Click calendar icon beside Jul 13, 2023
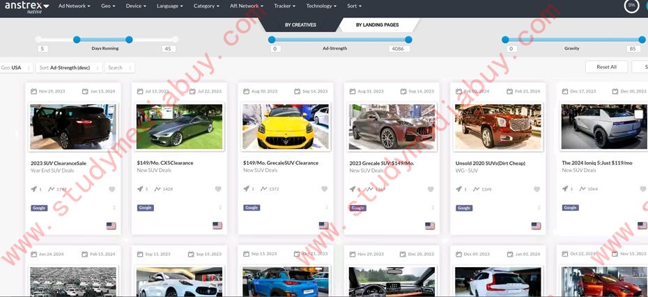648x297 pixels. (140, 91)
